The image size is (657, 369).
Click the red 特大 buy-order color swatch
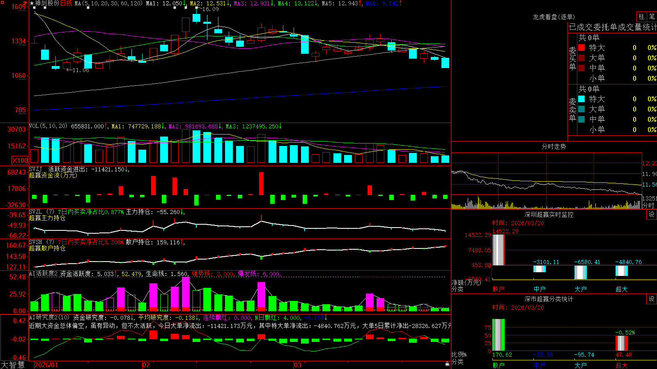(581, 48)
